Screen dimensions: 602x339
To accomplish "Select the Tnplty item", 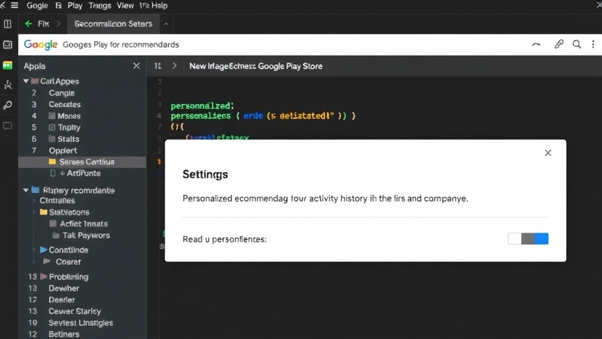I will tap(65, 127).
